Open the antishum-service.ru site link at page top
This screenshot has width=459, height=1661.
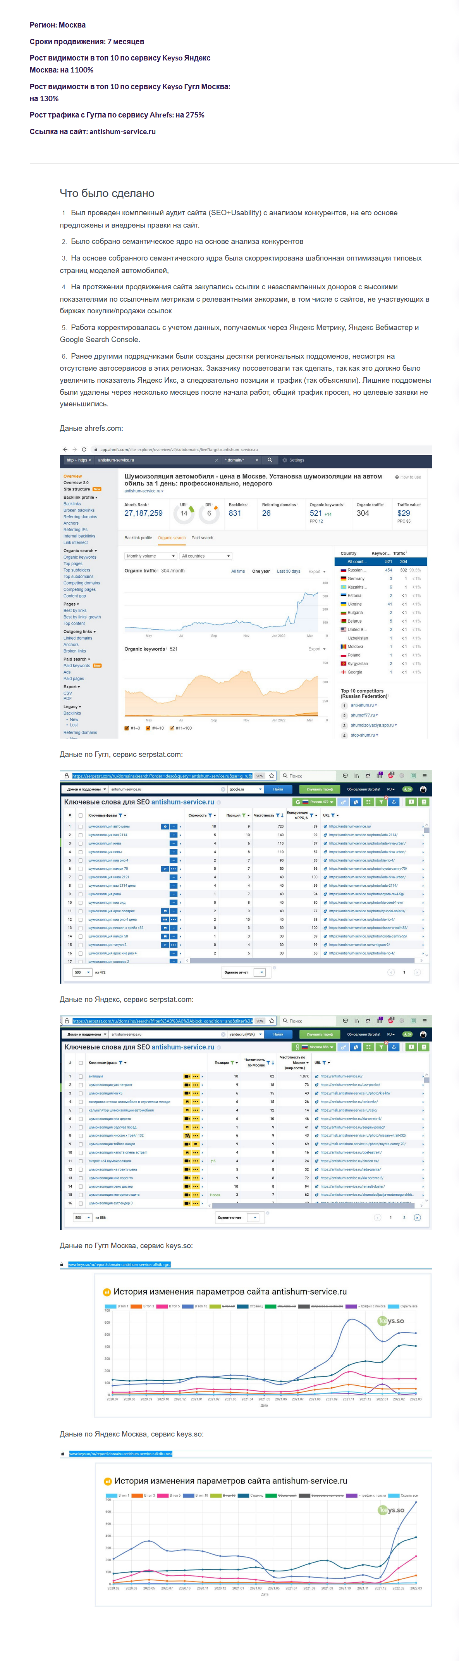[x=122, y=131]
